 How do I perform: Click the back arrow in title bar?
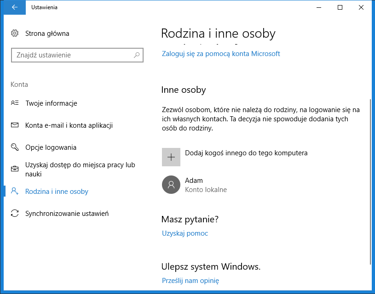pos(15,7)
